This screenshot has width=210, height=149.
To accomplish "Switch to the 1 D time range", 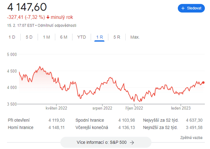I will tap(12, 37).
